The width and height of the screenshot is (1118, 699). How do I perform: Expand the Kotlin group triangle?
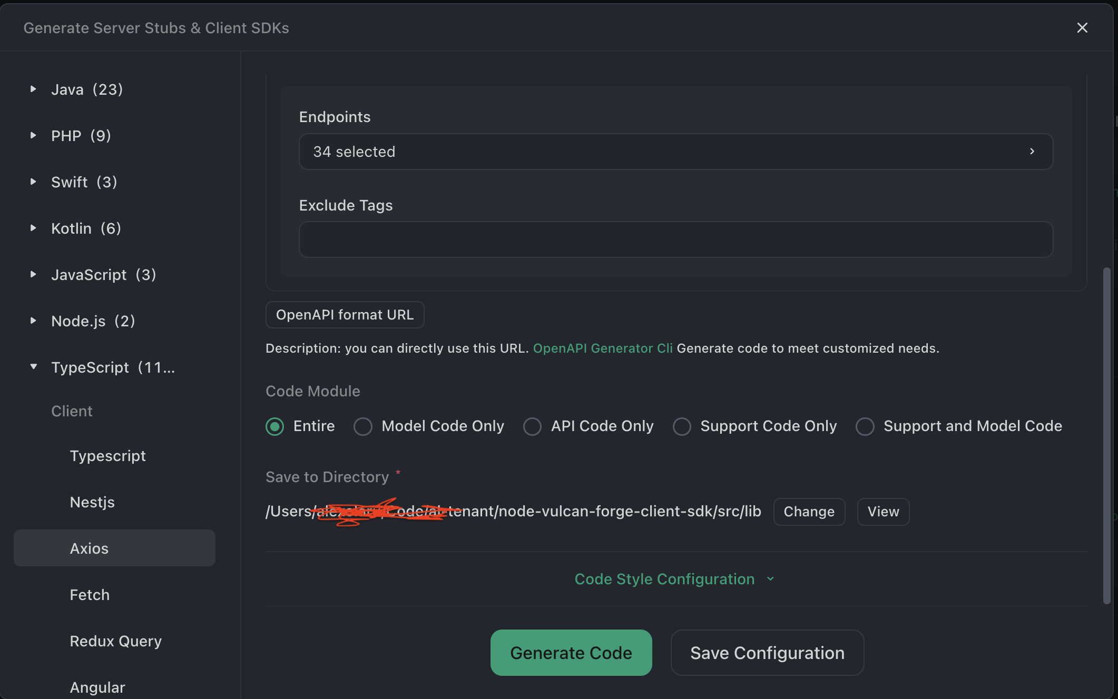[33, 228]
